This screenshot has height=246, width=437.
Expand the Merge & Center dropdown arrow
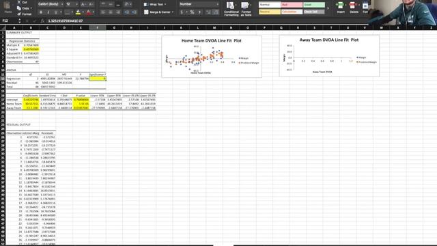tap(173, 12)
